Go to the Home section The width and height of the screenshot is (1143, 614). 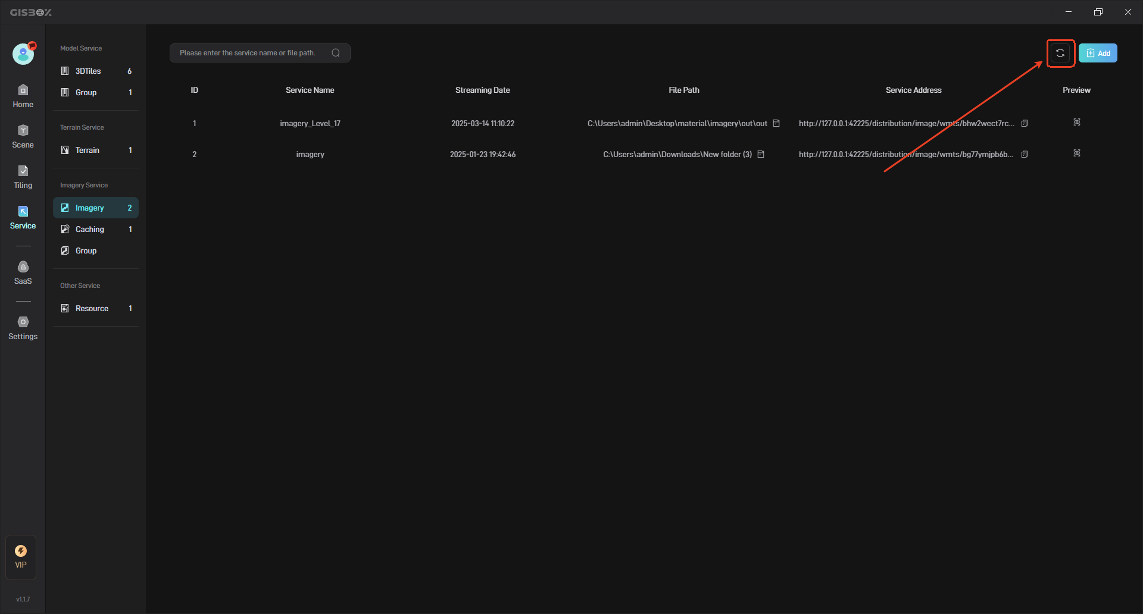(x=23, y=96)
